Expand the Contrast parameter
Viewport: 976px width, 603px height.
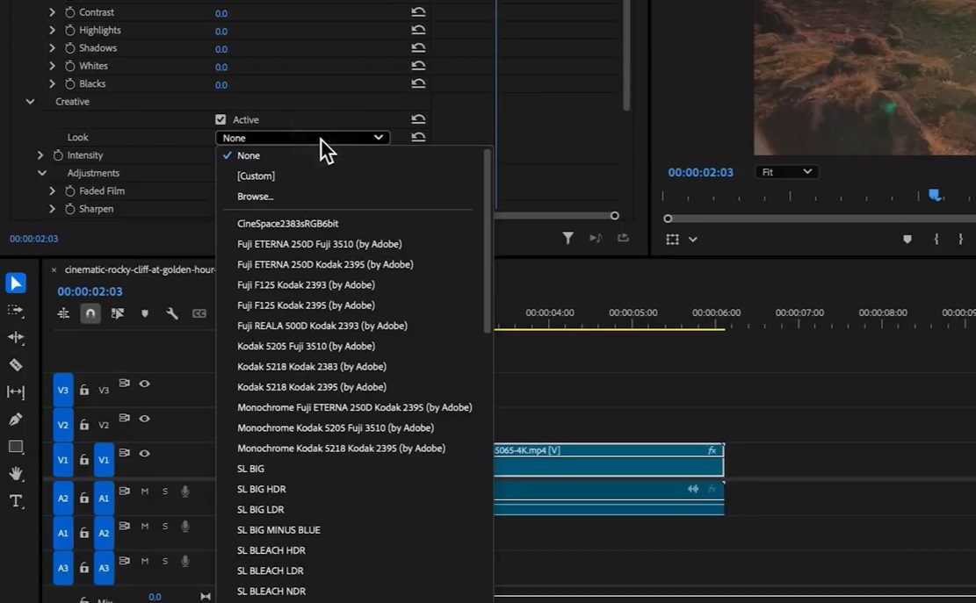pyautogui.click(x=52, y=11)
